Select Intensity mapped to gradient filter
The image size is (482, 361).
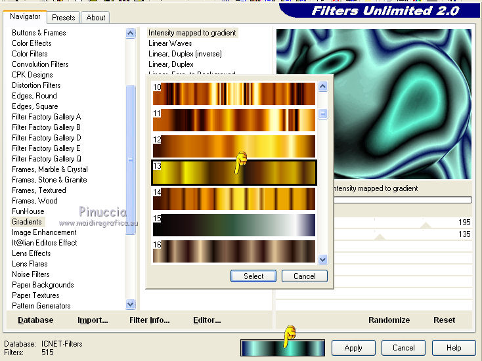click(x=192, y=33)
